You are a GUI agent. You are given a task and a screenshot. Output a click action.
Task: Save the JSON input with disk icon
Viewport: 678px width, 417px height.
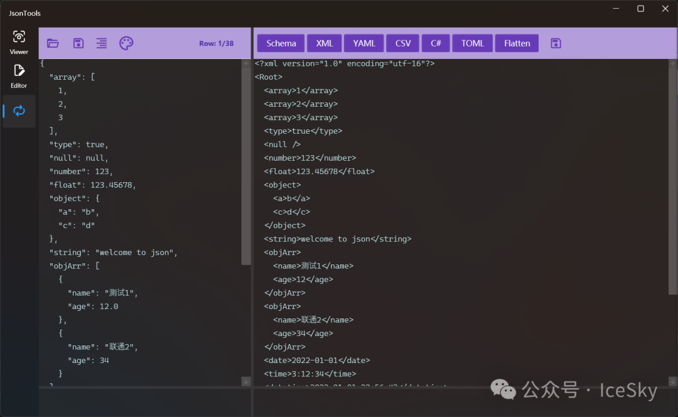(78, 43)
